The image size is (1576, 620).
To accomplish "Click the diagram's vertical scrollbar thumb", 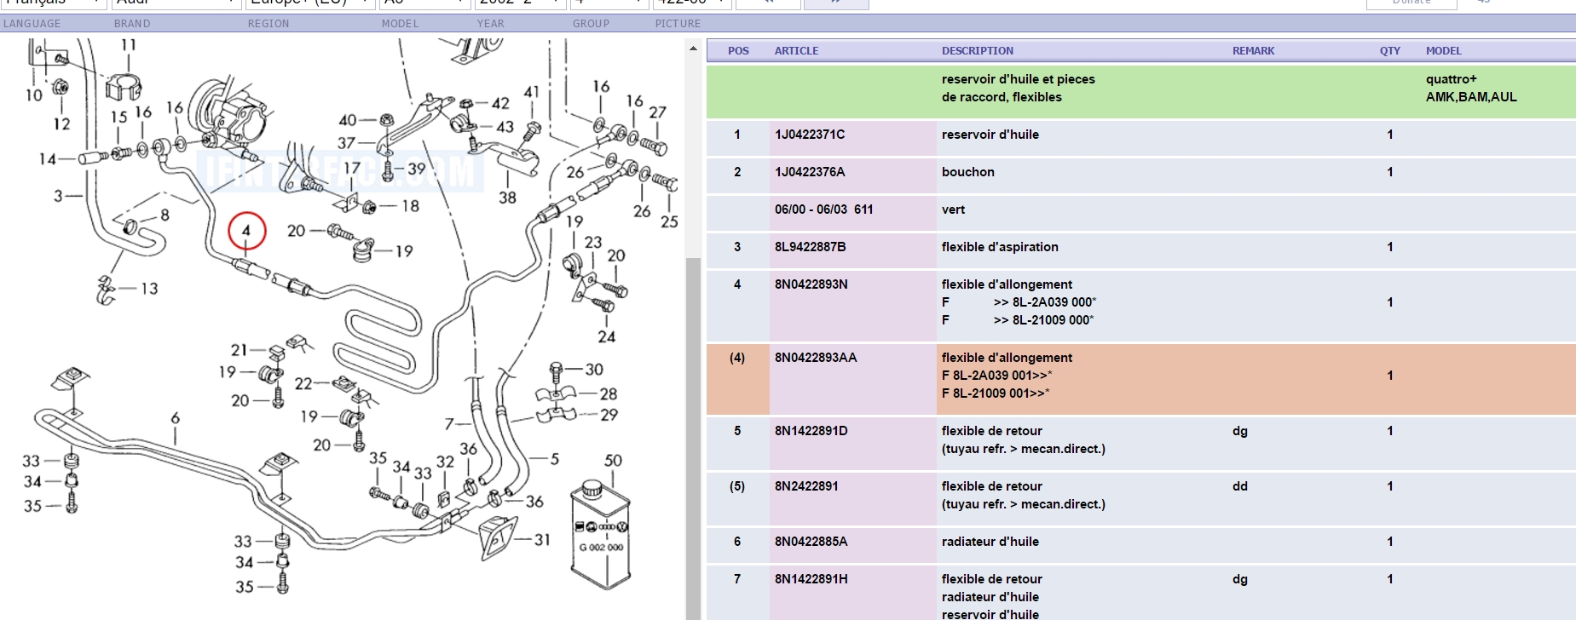I will click(x=693, y=426).
